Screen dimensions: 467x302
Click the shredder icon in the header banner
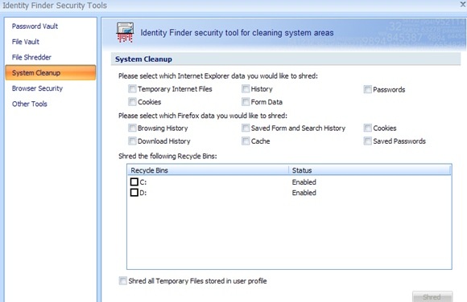[x=125, y=32]
